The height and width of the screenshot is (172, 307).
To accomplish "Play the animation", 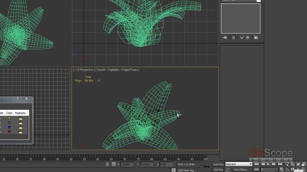I will tap(269, 164).
